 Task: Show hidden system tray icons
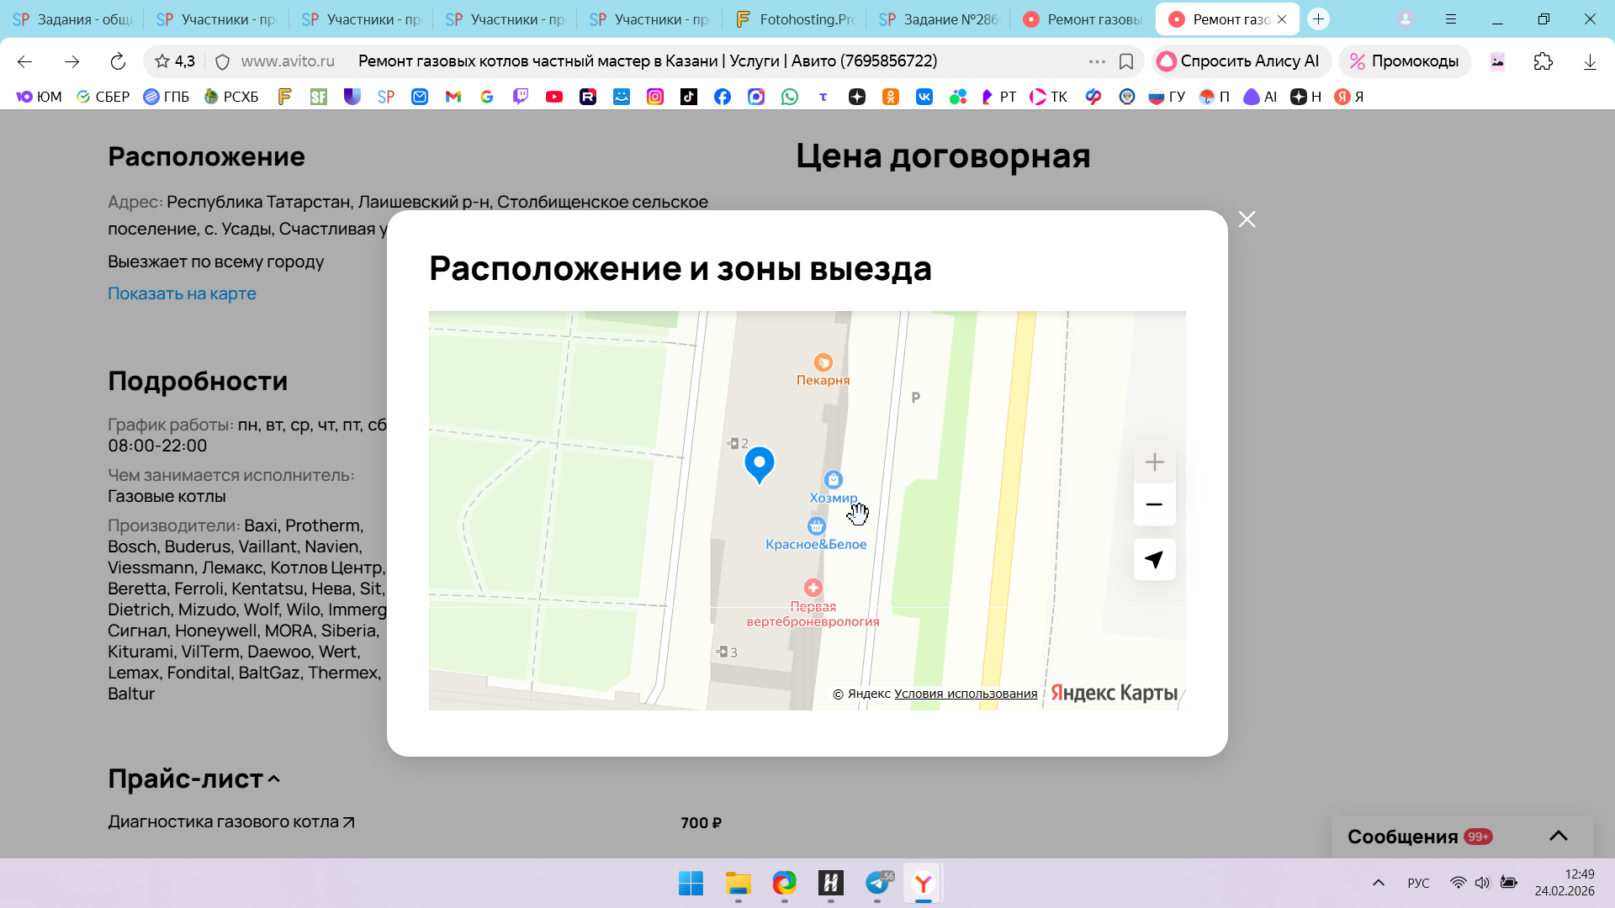(x=1378, y=883)
